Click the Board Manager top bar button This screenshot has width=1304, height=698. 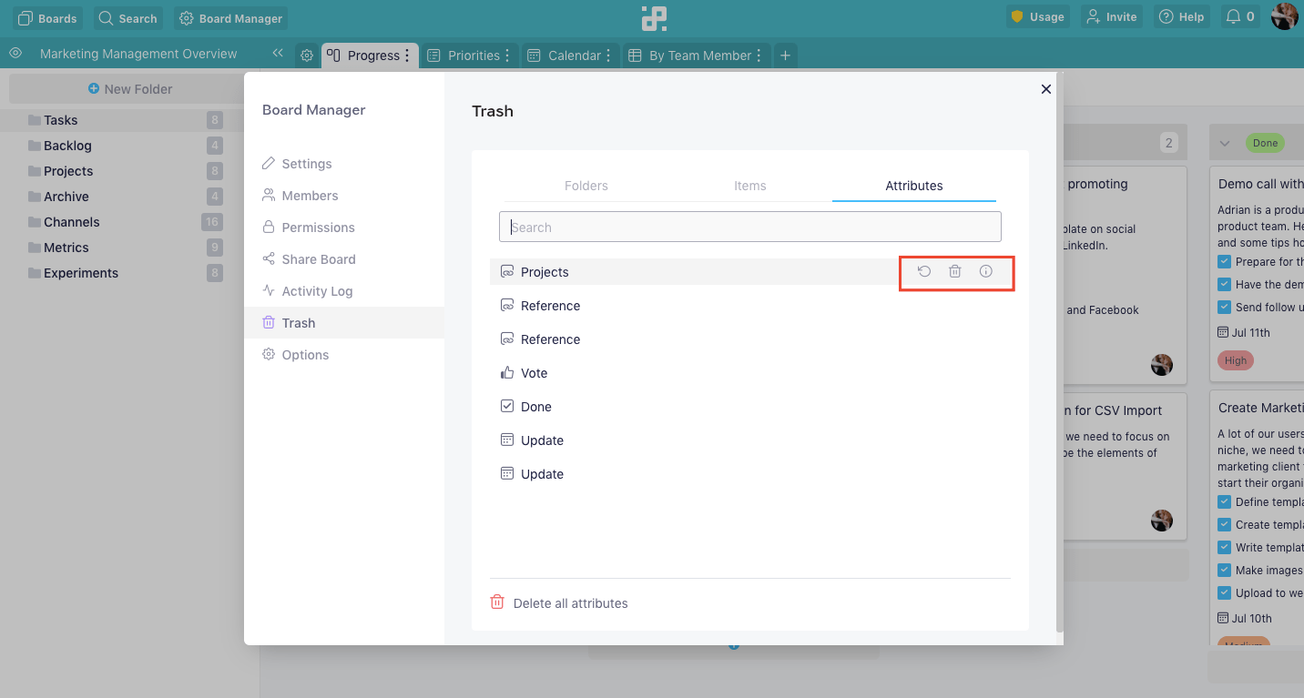(231, 18)
